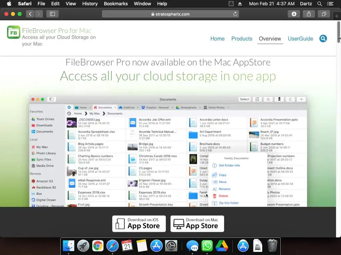
Task: Click the Apple menu logo
Action: coord(9,4)
